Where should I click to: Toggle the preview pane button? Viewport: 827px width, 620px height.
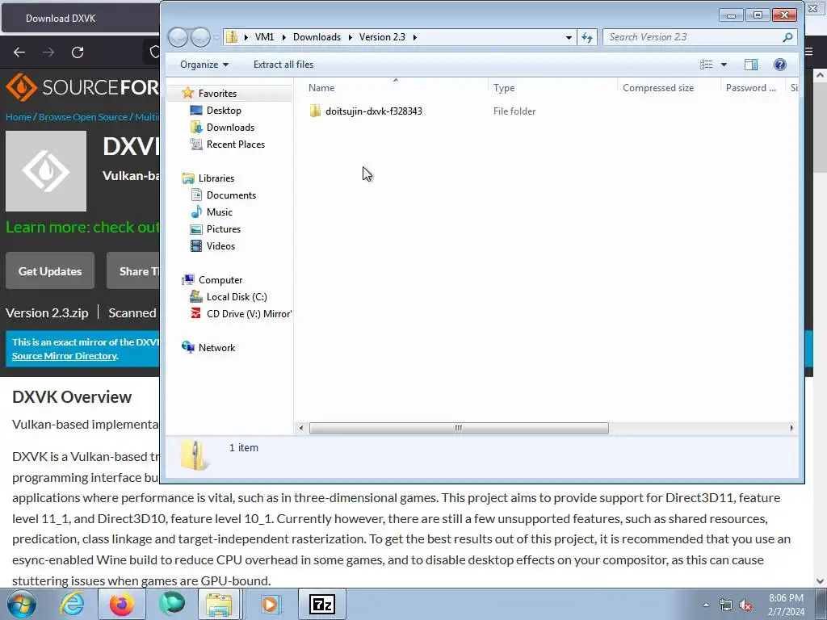(x=751, y=65)
